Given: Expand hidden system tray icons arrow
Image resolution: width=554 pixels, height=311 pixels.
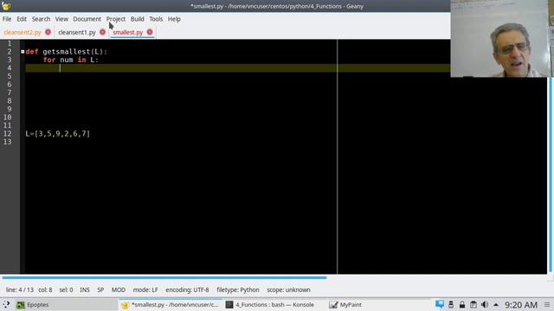Looking at the screenshot, I should pyautogui.click(x=496, y=305).
